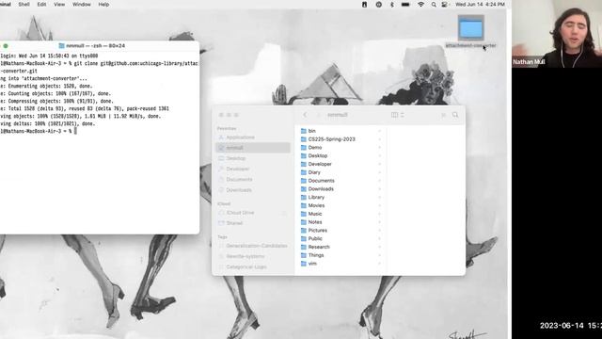
Task: Click the circular status icon left of Bluetooth
Action: [x=378, y=5]
